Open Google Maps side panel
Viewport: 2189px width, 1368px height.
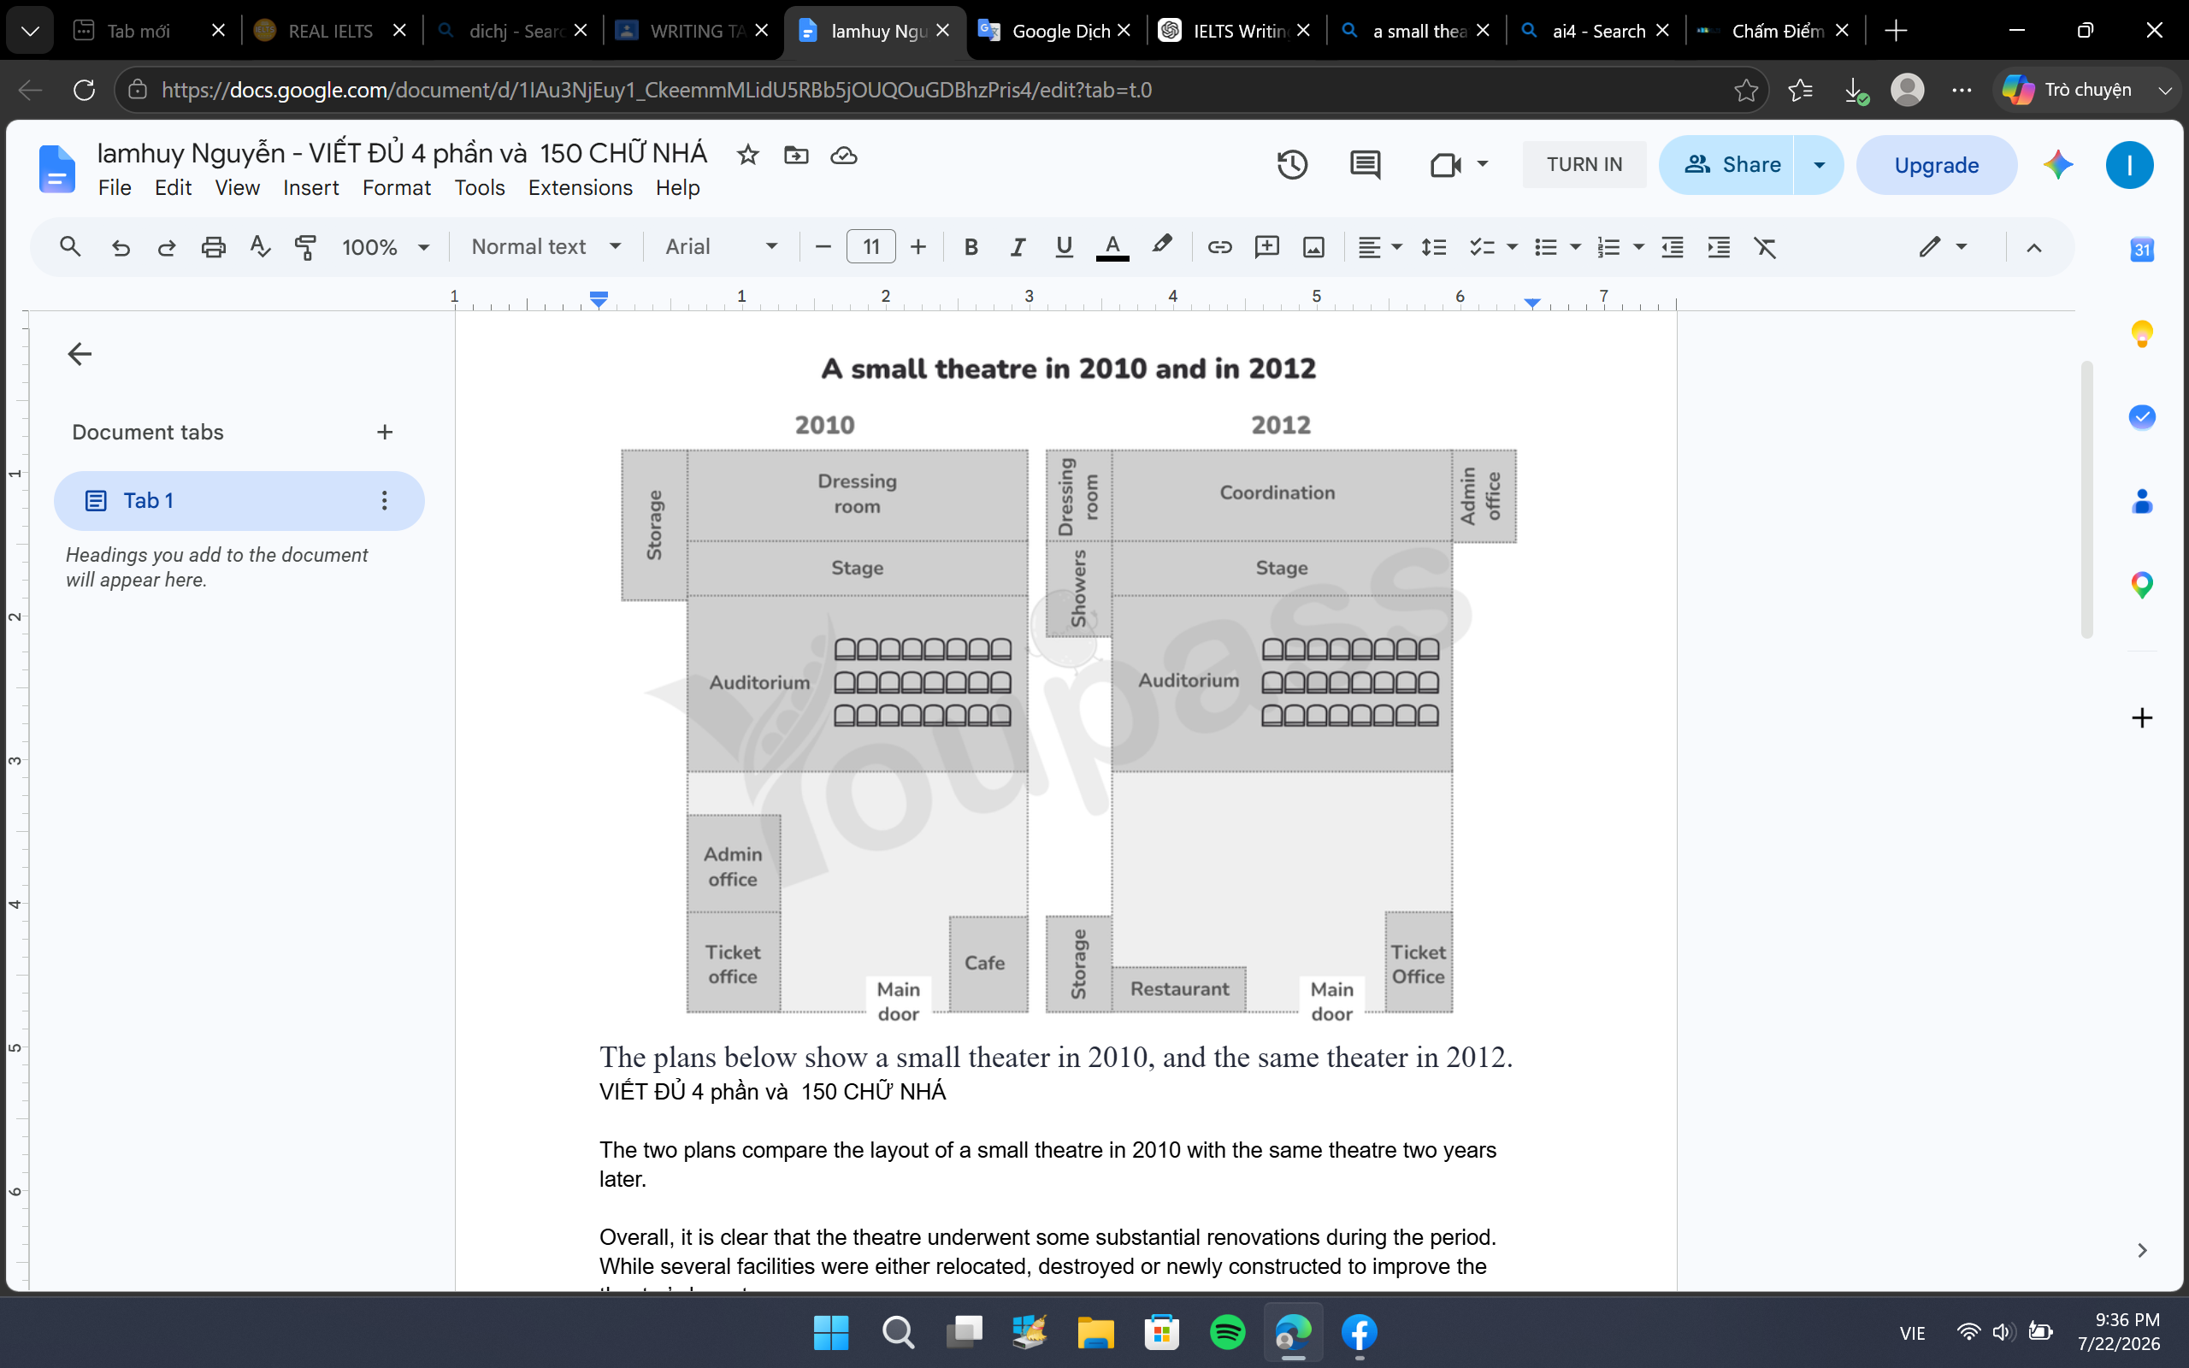pos(2142,586)
